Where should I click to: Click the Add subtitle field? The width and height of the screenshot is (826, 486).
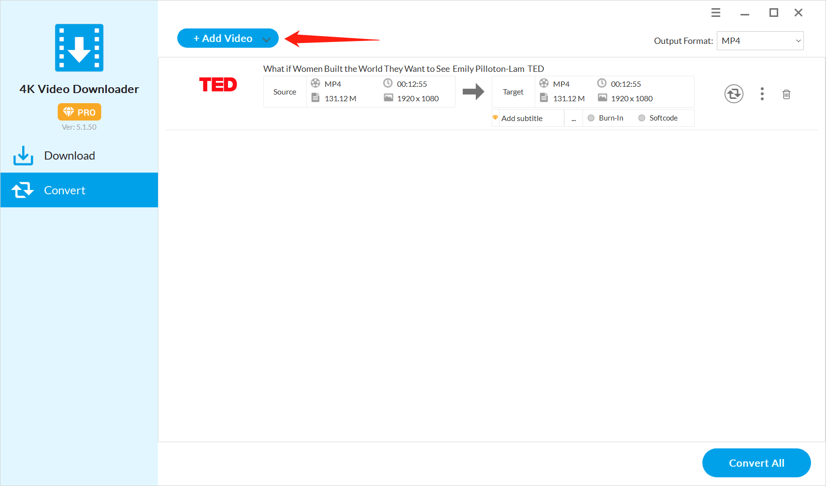pyautogui.click(x=527, y=118)
